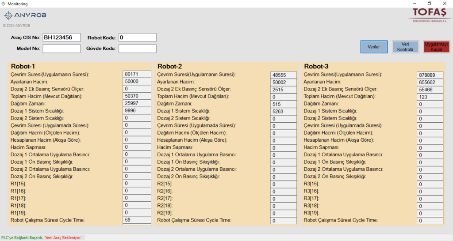
Task: Click the PLC connection status message
Action: pos(22,237)
